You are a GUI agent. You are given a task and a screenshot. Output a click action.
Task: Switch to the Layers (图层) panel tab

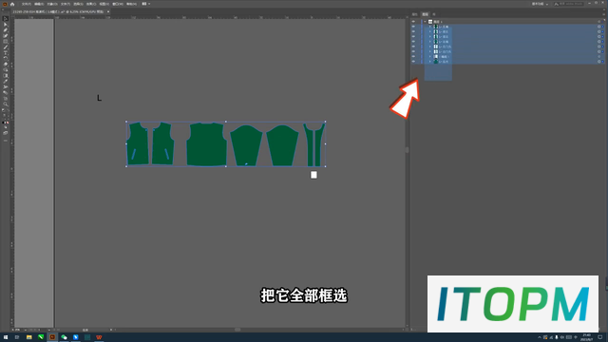425,14
